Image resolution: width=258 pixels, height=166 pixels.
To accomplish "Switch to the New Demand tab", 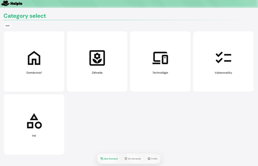I will click(x=109, y=159).
